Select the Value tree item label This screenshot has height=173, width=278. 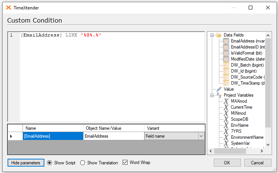[229, 89]
